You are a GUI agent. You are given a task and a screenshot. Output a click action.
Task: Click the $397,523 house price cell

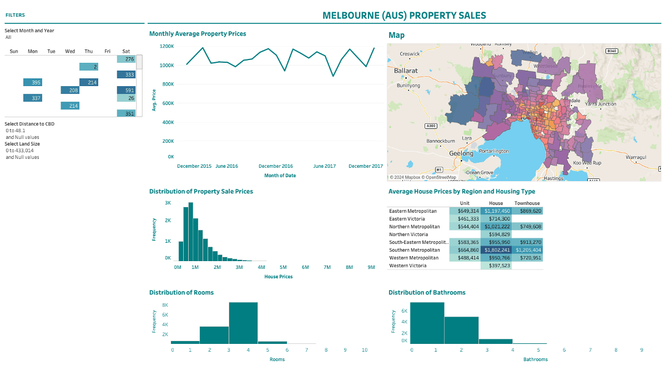pos(496,266)
